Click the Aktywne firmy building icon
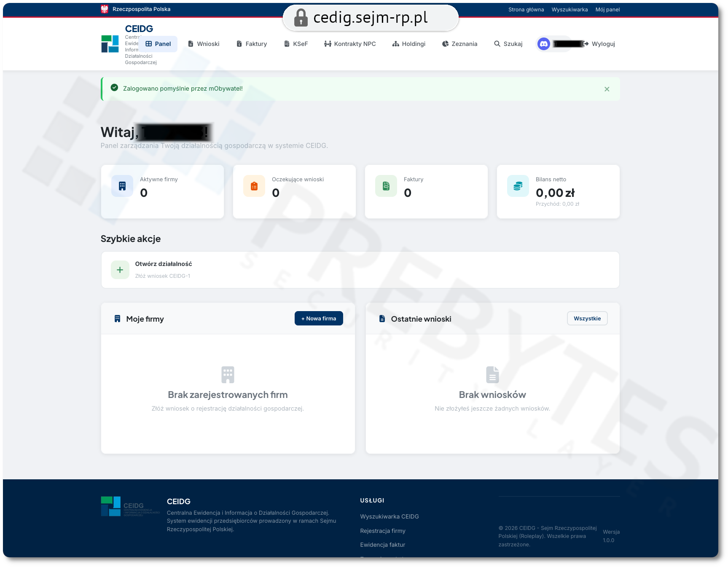Image resolution: width=728 pixels, height=567 pixels. point(122,186)
